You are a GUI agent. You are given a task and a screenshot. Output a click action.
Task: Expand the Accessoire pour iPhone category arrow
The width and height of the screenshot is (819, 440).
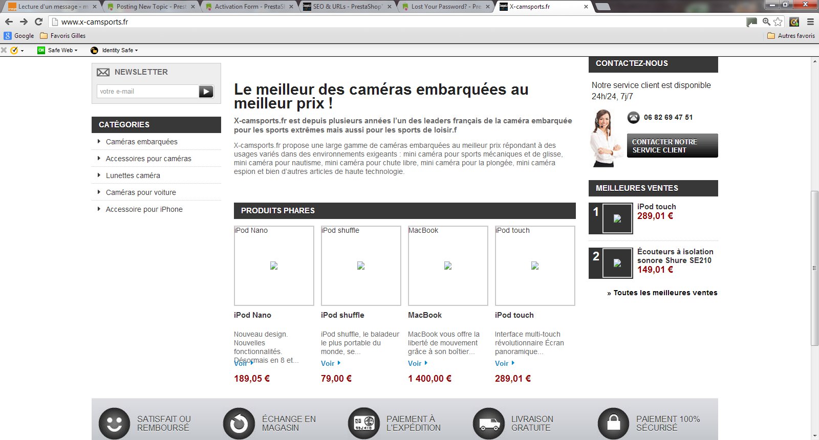tap(99, 209)
